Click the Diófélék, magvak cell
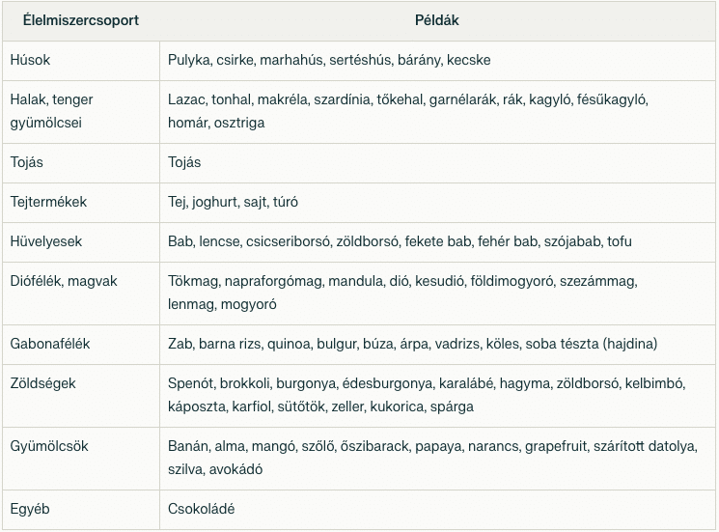Screen dimensions: 719x532 pos(63,281)
